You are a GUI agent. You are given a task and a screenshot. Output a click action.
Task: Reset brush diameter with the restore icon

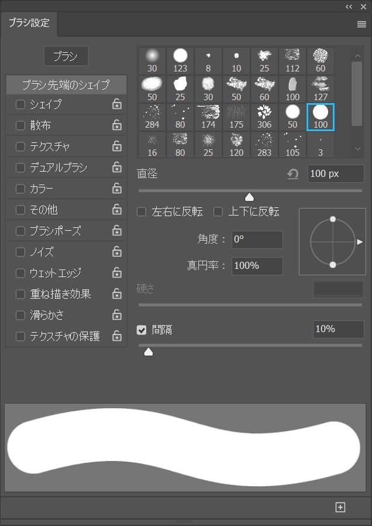pos(293,174)
